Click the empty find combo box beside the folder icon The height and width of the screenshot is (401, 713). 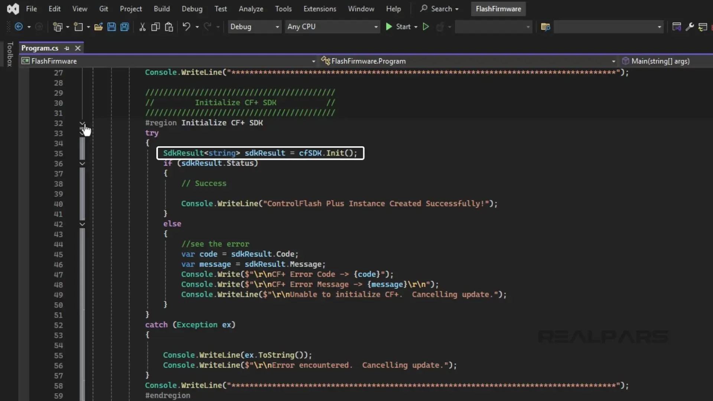point(608,27)
